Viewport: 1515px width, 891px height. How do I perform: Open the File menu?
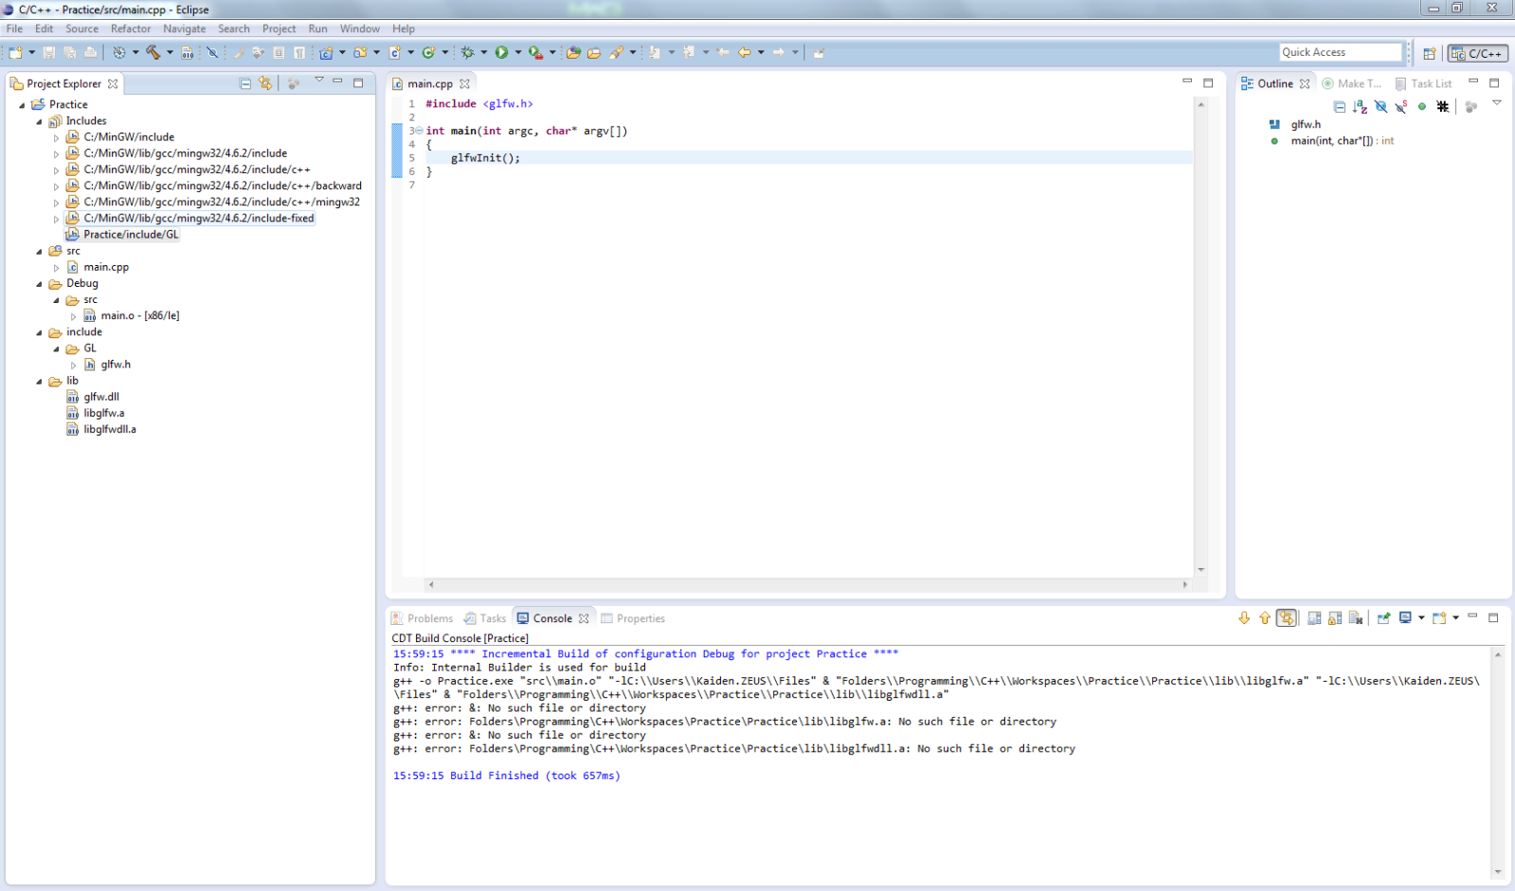click(14, 28)
